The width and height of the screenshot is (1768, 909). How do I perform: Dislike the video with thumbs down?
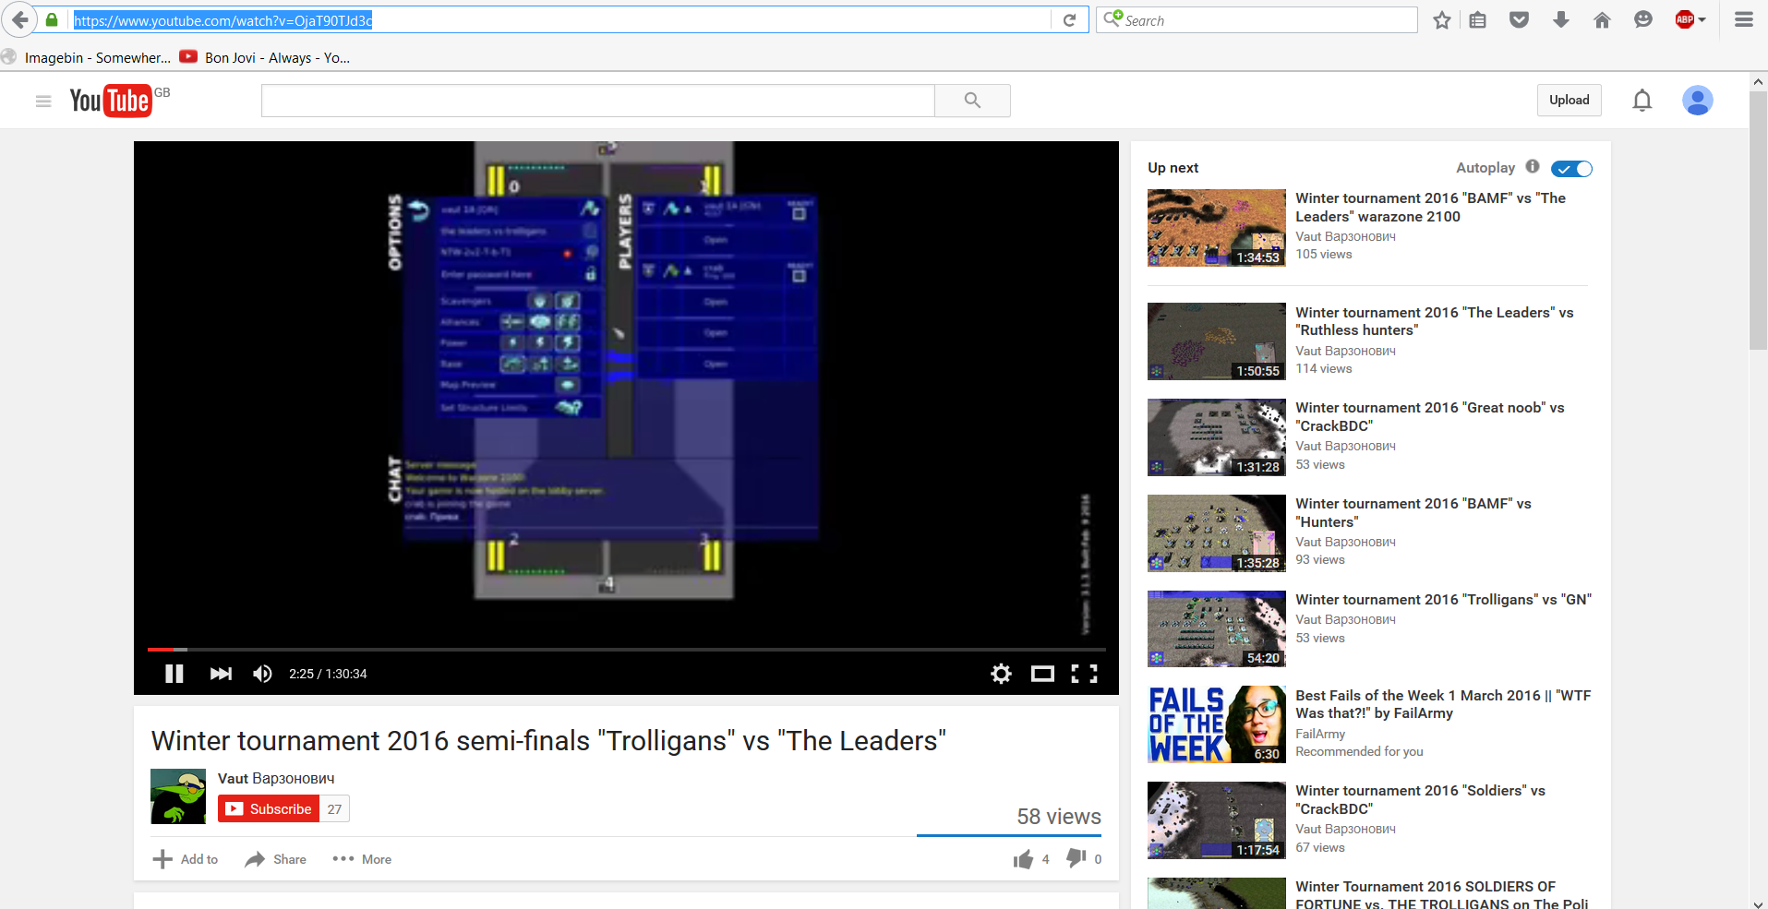(1076, 858)
